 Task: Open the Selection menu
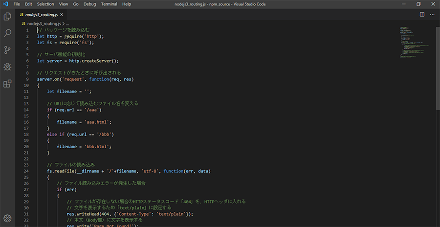pos(45,4)
